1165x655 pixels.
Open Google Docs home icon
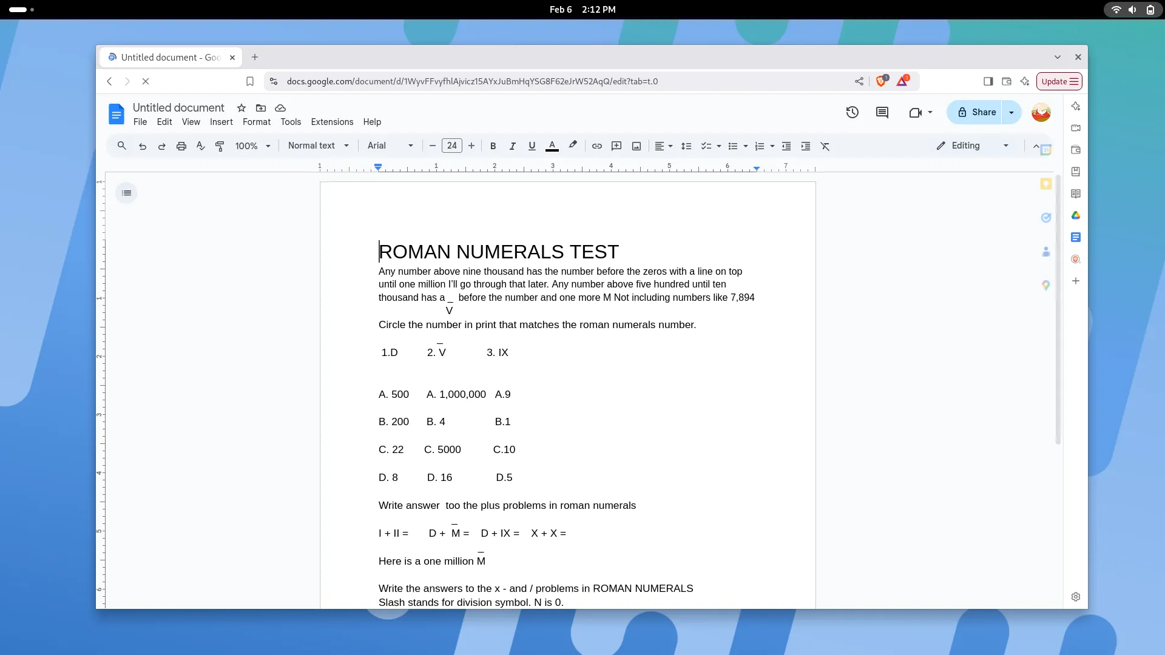click(116, 114)
